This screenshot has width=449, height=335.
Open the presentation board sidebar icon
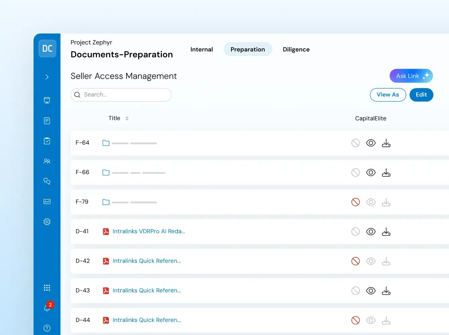click(x=47, y=100)
